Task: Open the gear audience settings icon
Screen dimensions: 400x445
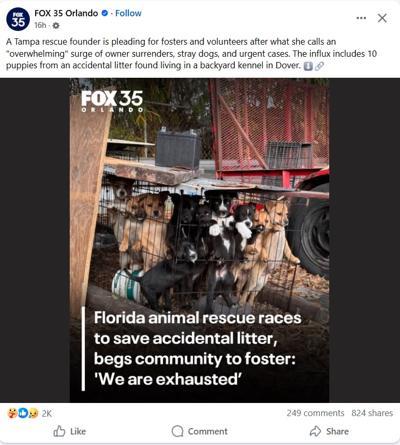Action: click(x=56, y=26)
